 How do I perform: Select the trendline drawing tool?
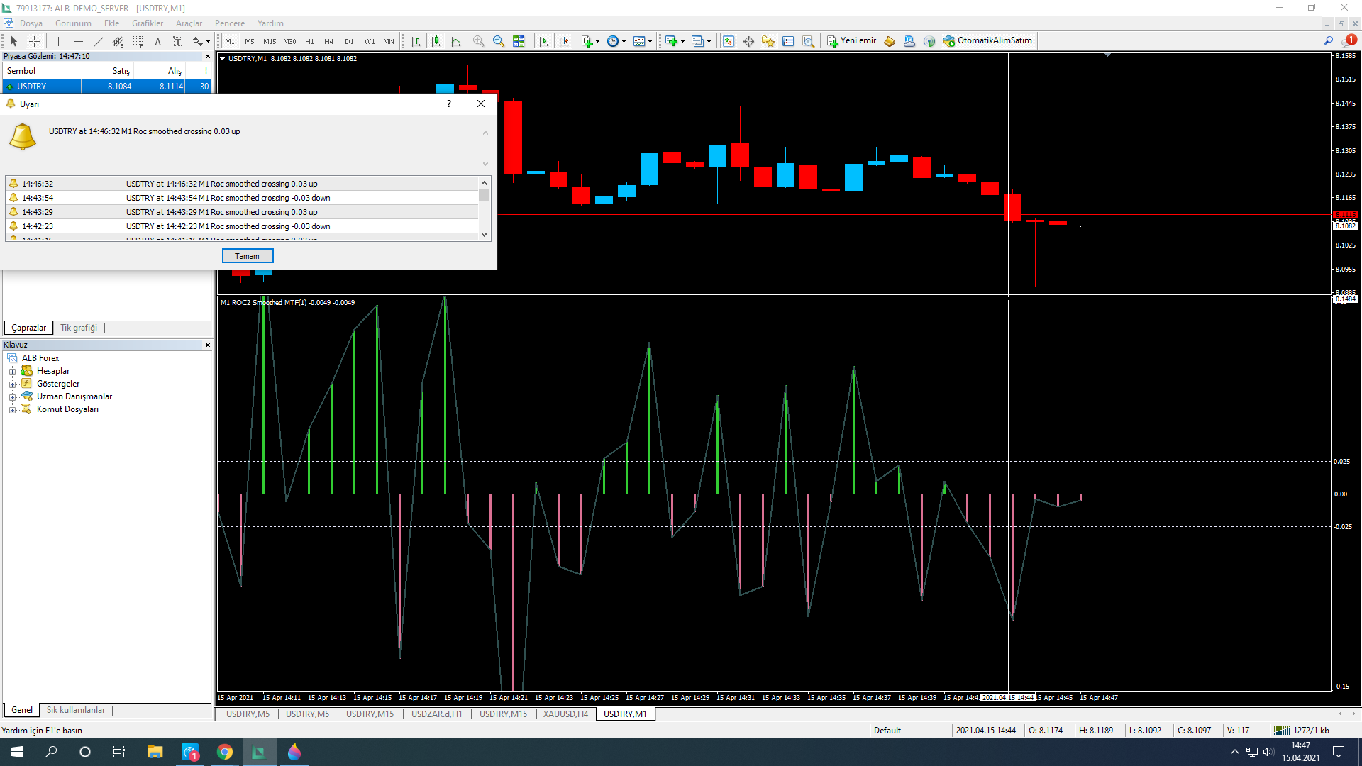pos(99,41)
